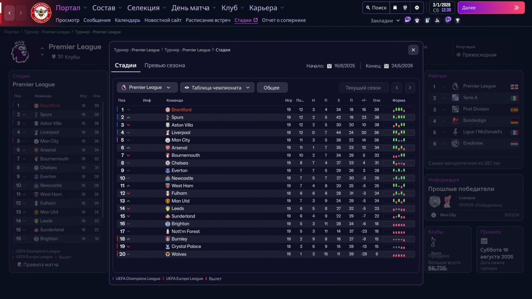
Task: Show the previous season with the left arrow
Action: click(x=397, y=88)
